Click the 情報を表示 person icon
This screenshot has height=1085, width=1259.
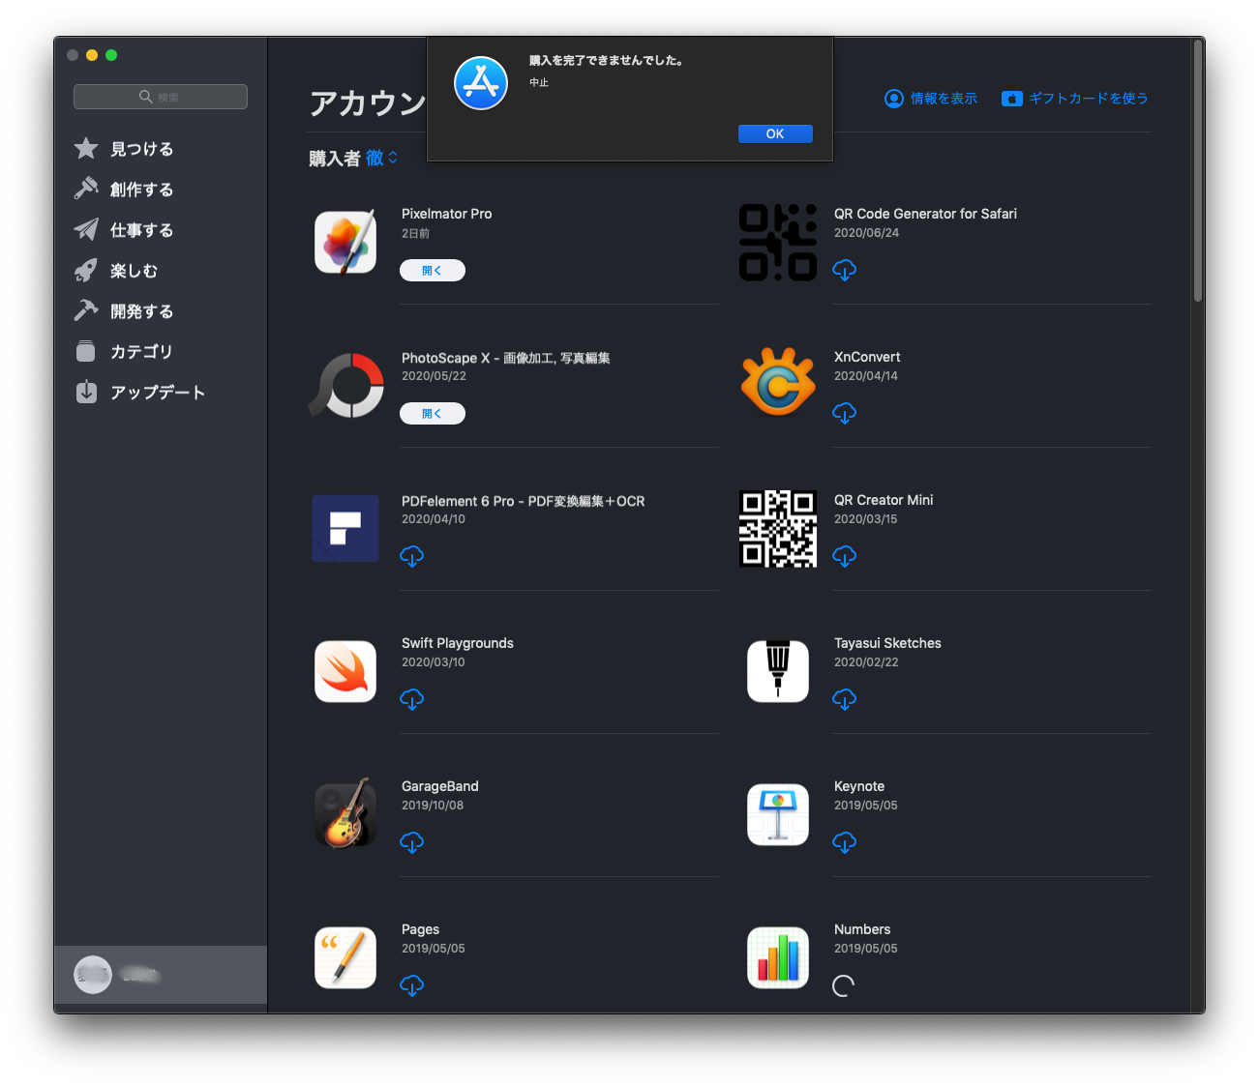(x=894, y=99)
